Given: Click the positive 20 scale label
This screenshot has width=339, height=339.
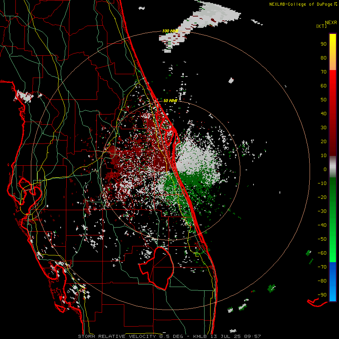Looking at the screenshot, I should pyautogui.click(x=324, y=141).
